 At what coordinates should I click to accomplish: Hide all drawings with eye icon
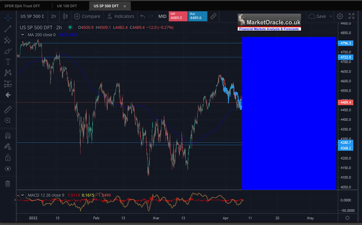[x=8, y=168]
